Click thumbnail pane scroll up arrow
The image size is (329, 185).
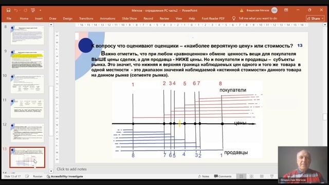pyautogui.click(x=51, y=25)
